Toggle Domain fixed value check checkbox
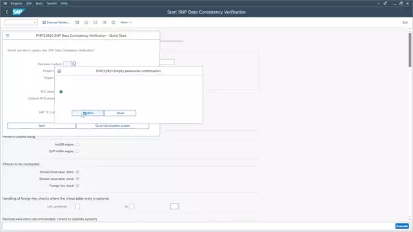 77,172
